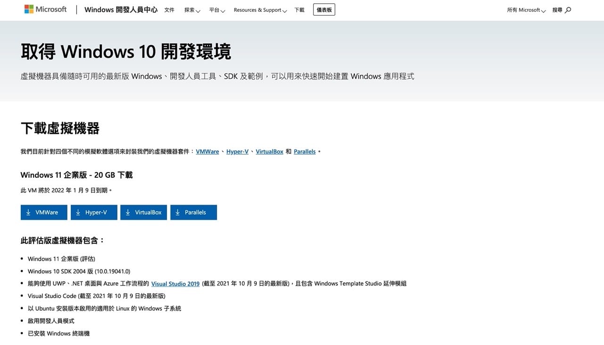Click the 儀表板 button
This screenshot has height=345, width=604.
coord(324,10)
